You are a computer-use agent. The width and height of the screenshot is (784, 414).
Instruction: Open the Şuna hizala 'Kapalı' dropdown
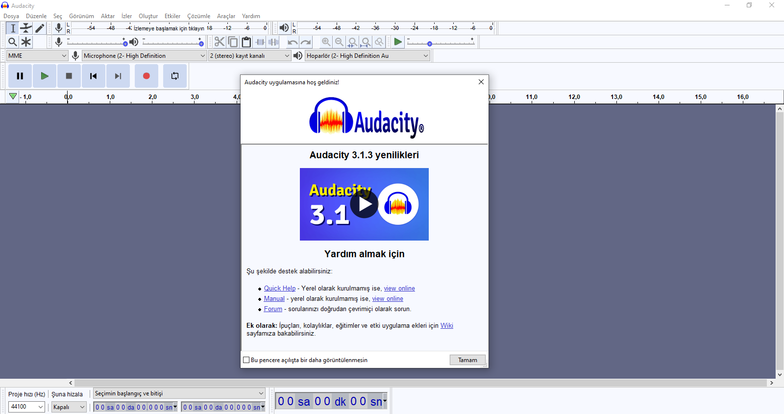point(69,407)
